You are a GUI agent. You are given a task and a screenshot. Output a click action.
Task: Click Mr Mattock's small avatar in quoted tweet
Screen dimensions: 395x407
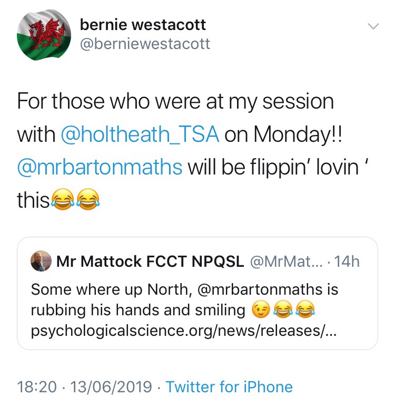[x=41, y=261]
